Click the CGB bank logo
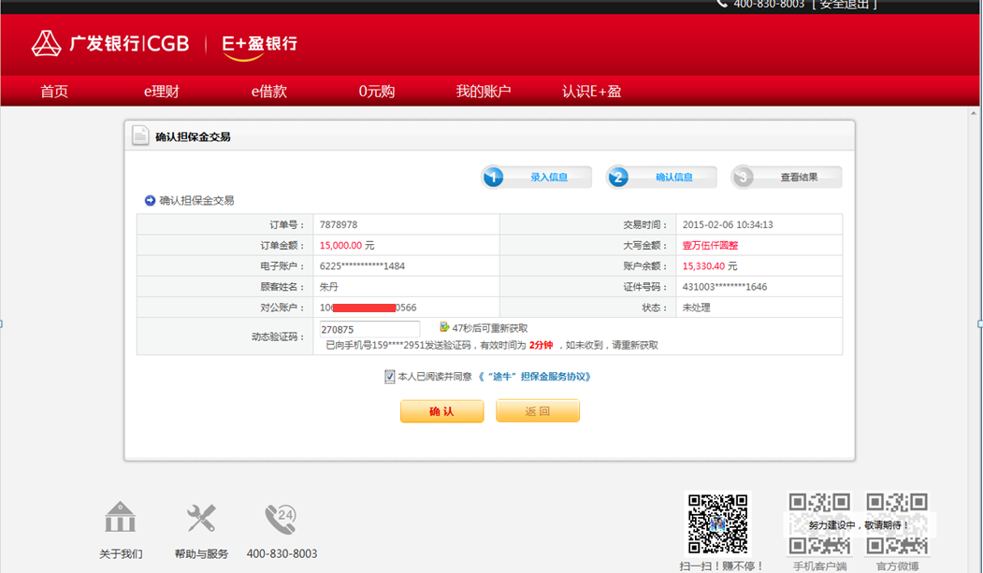 110,44
